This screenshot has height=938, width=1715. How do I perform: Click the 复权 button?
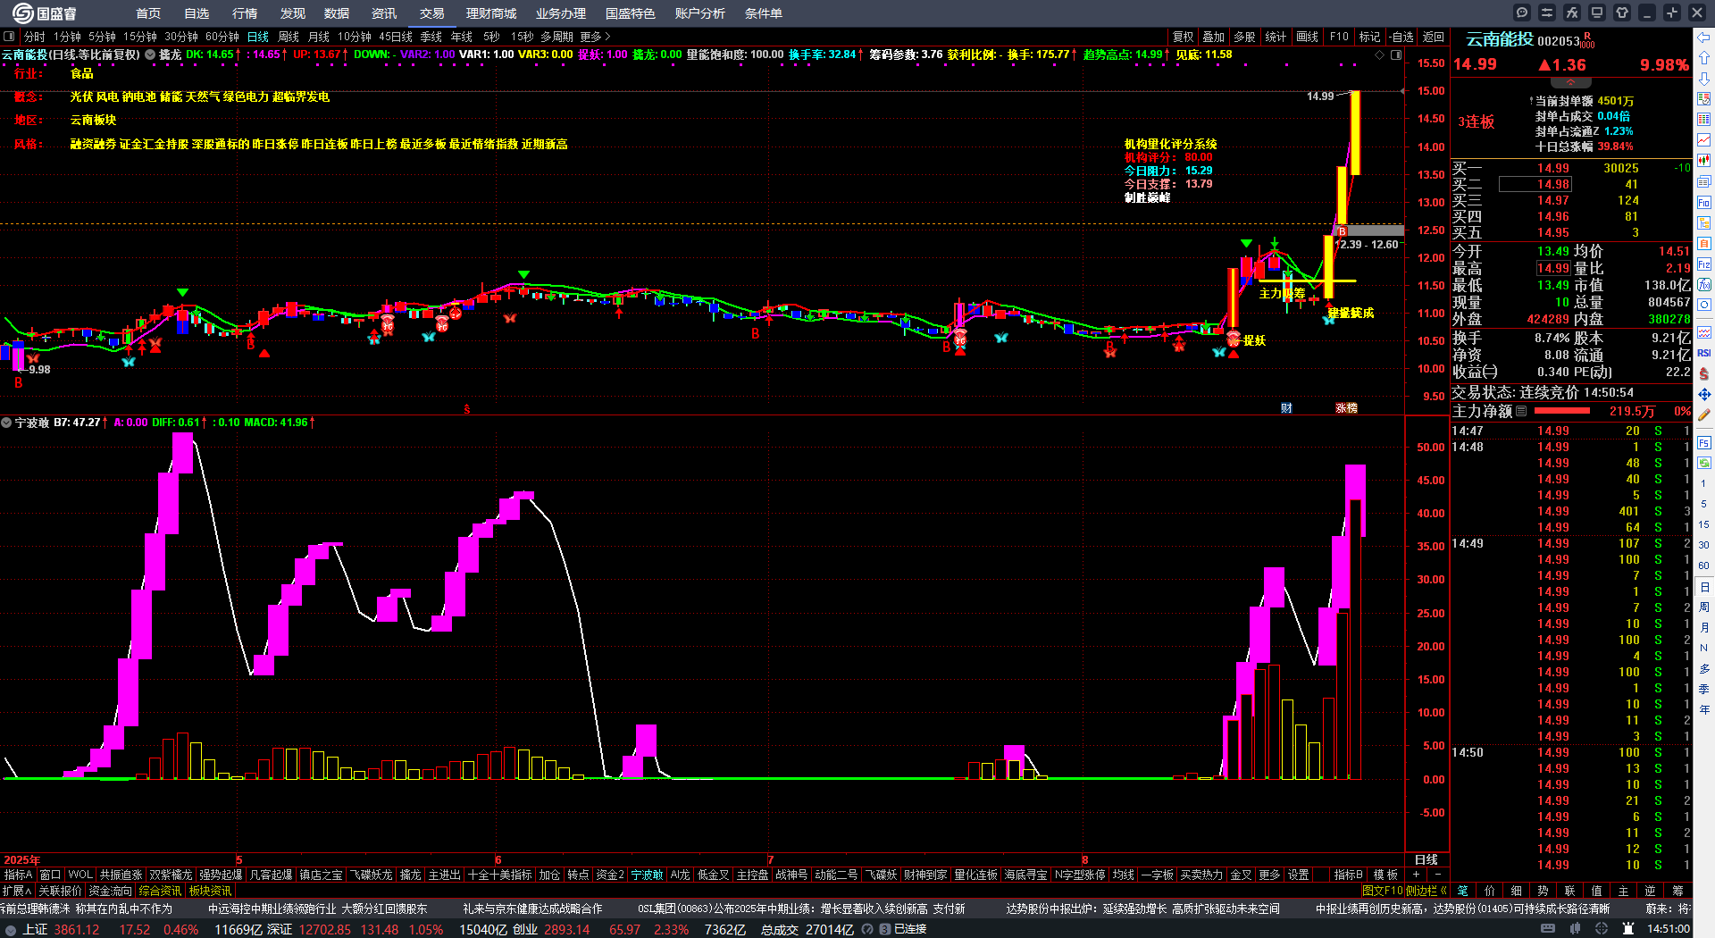click(x=1184, y=37)
